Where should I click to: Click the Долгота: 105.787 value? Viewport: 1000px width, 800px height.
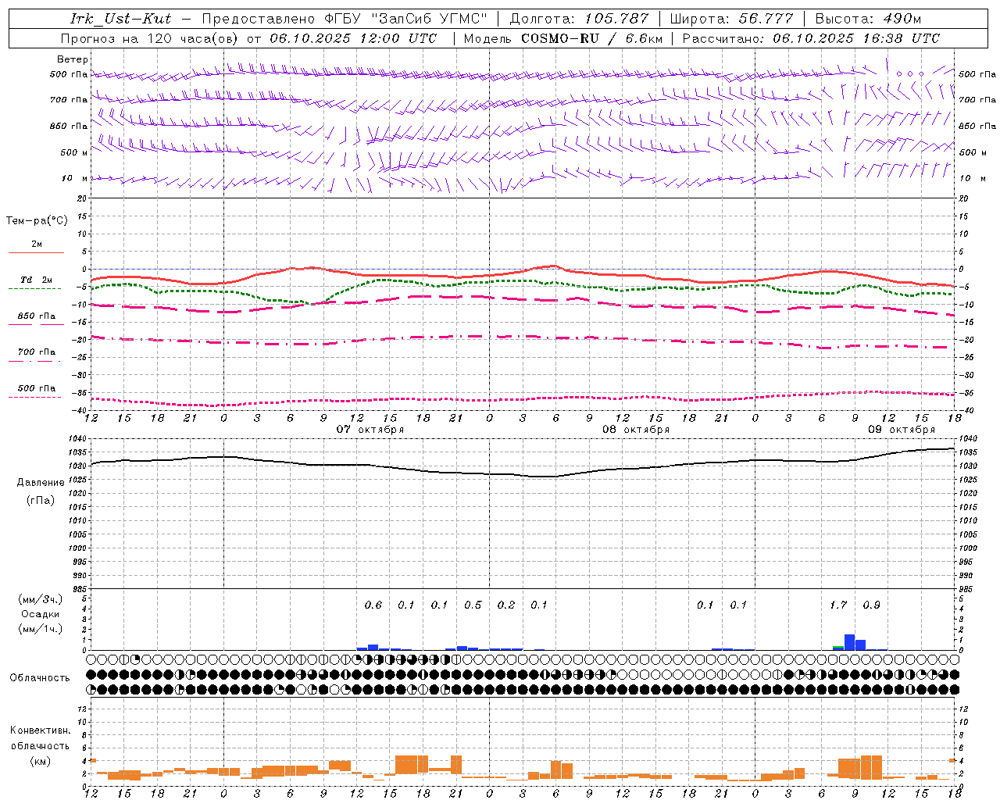tap(579, 19)
